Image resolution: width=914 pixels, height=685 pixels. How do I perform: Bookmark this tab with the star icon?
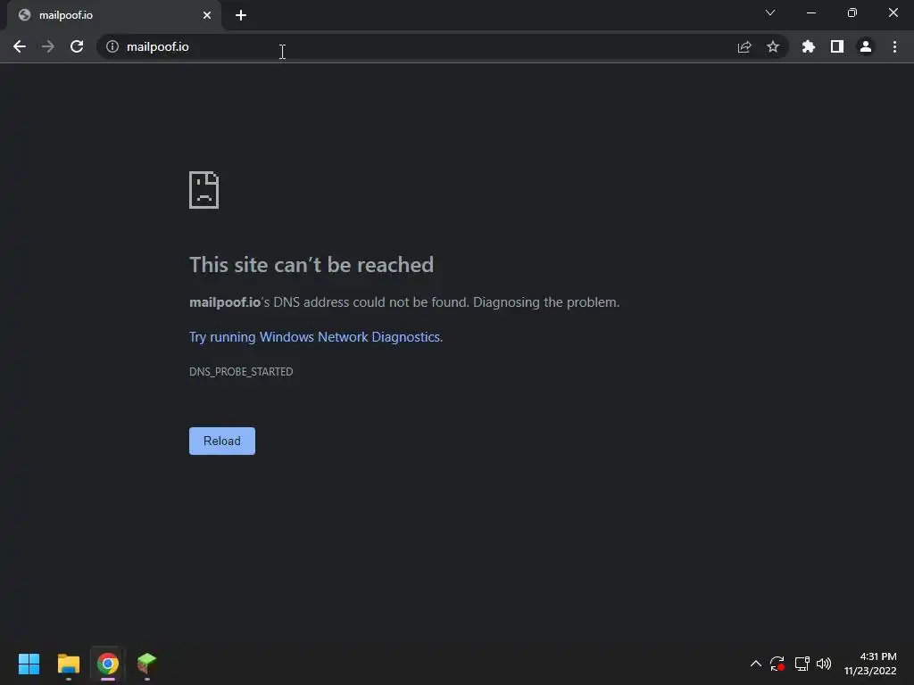click(x=772, y=46)
